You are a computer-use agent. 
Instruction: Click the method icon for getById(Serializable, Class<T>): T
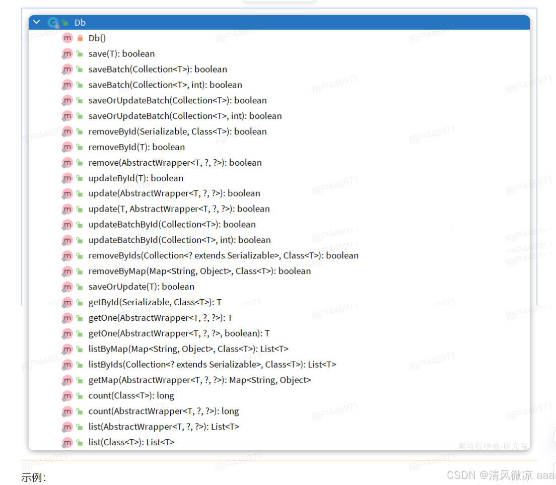coord(67,302)
